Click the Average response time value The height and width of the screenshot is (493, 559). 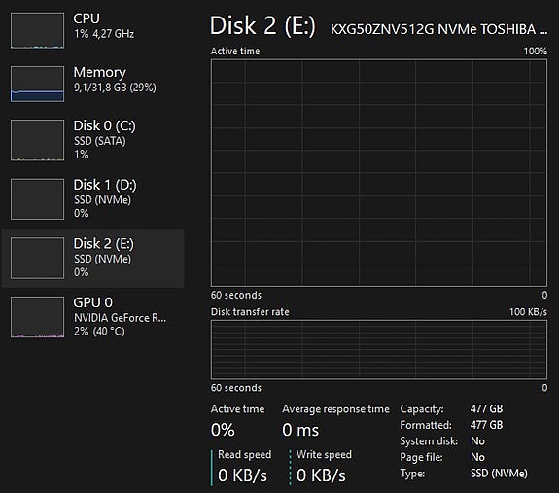tap(300, 430)
